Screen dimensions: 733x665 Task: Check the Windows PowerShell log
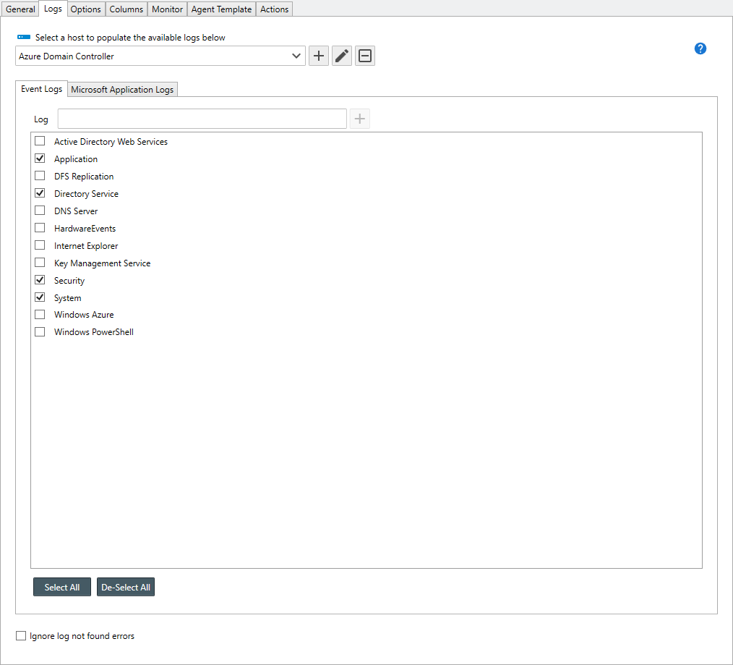coord(40,332)
